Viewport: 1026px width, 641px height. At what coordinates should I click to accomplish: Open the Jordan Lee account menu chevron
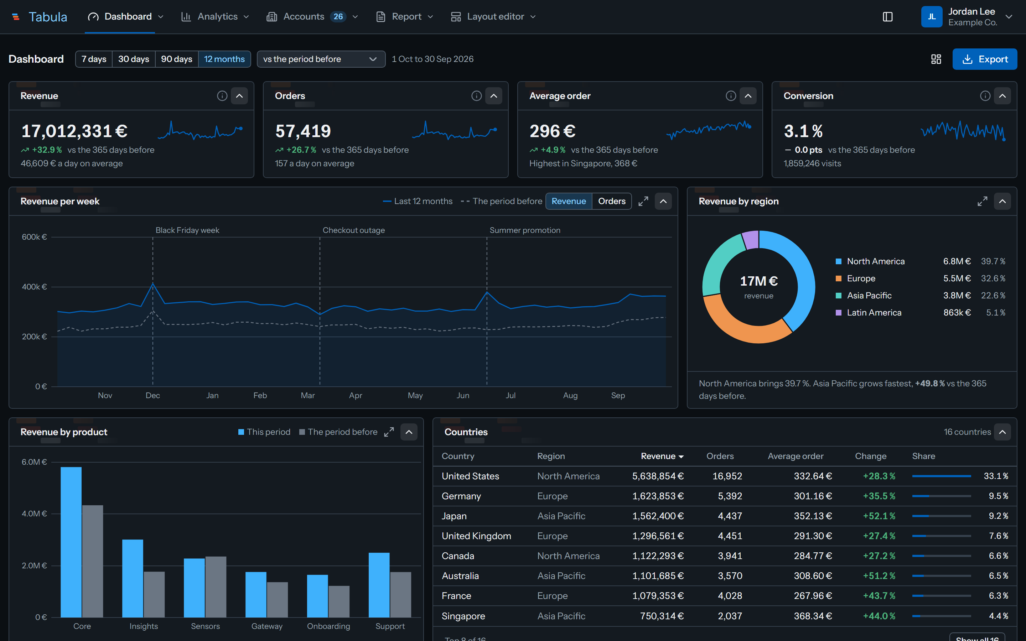[x=1009, y=16]
